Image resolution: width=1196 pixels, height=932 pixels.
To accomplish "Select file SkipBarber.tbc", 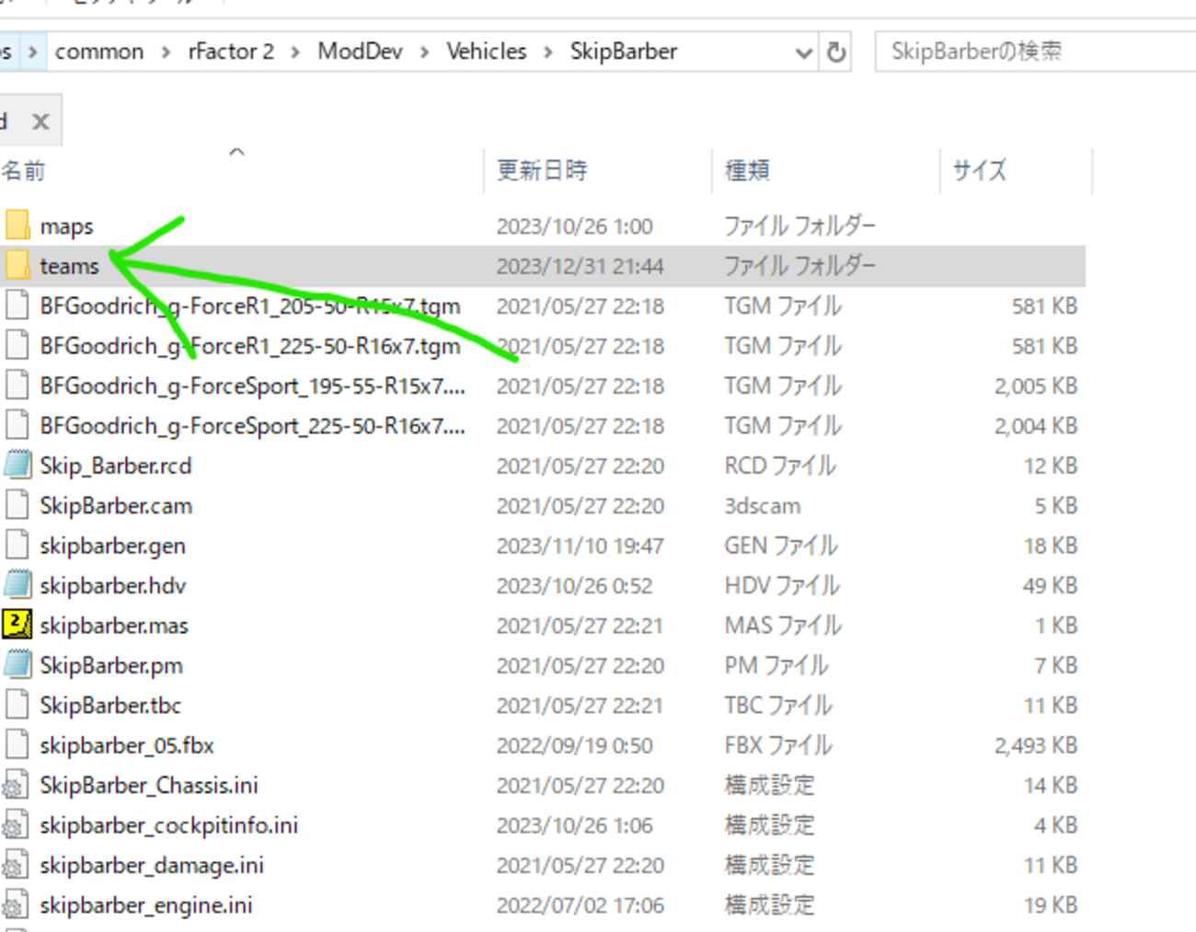I will (110, 705).
